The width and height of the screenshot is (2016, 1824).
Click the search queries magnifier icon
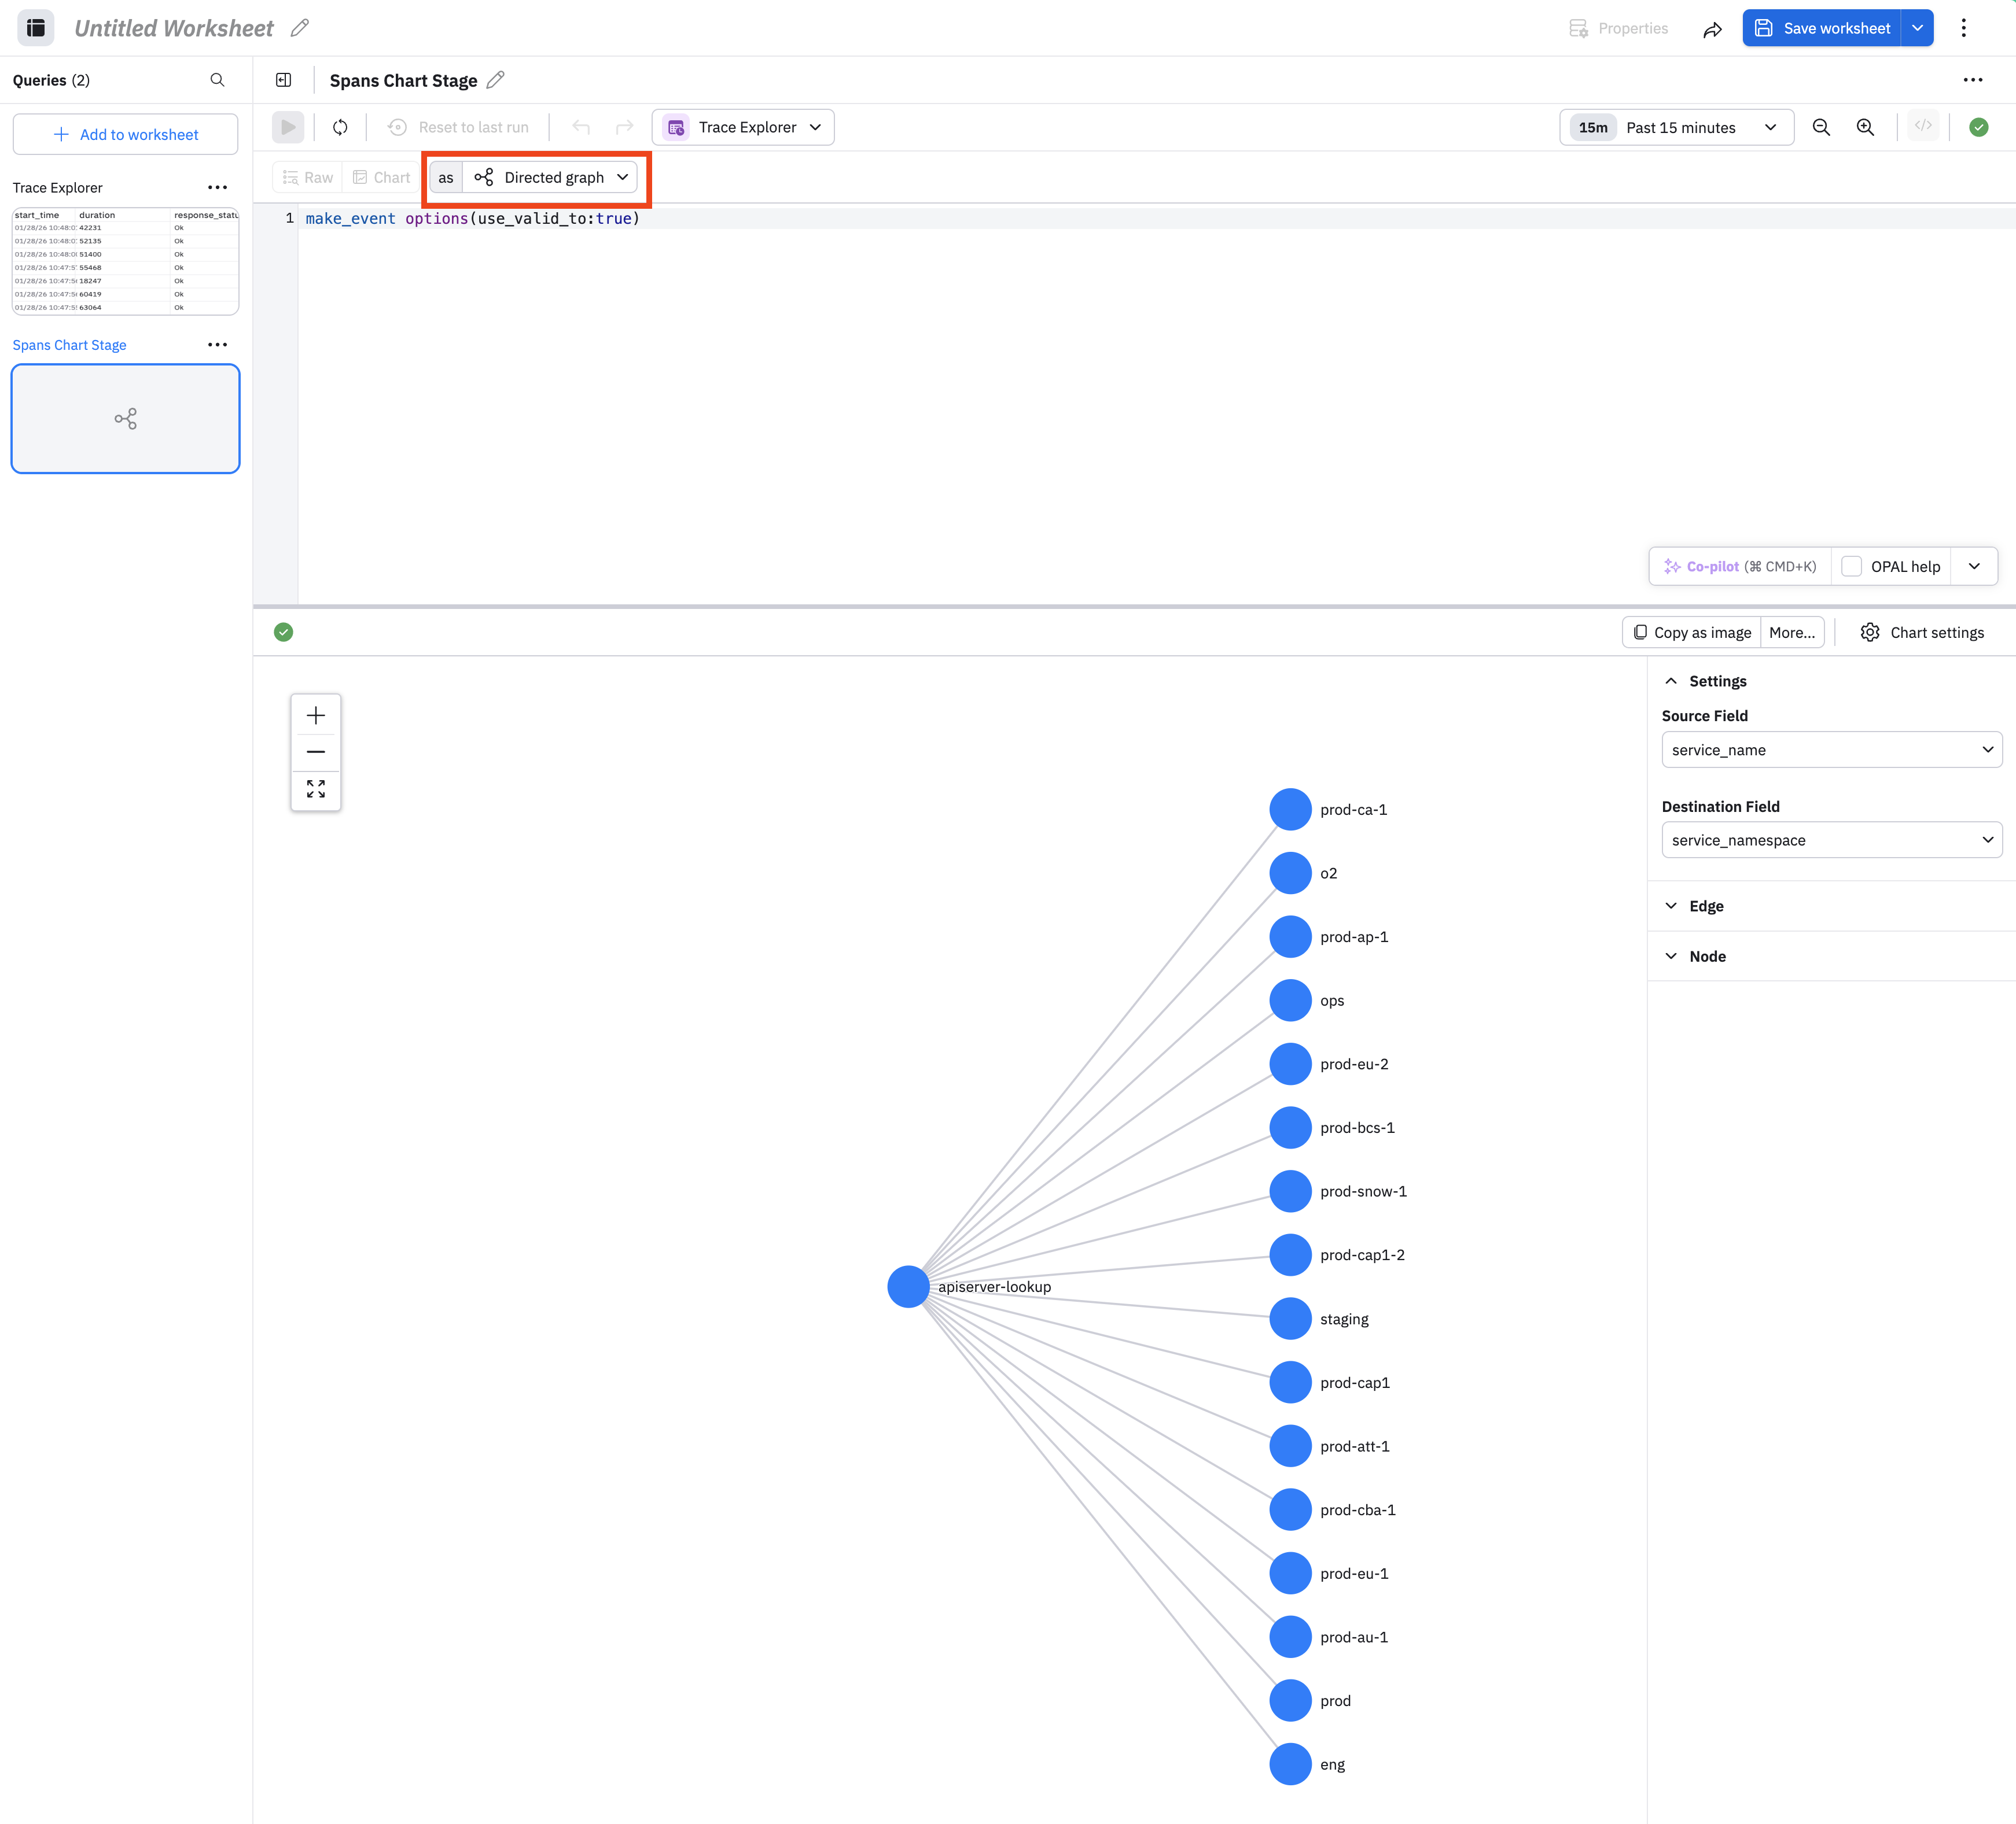pos(217,80)
